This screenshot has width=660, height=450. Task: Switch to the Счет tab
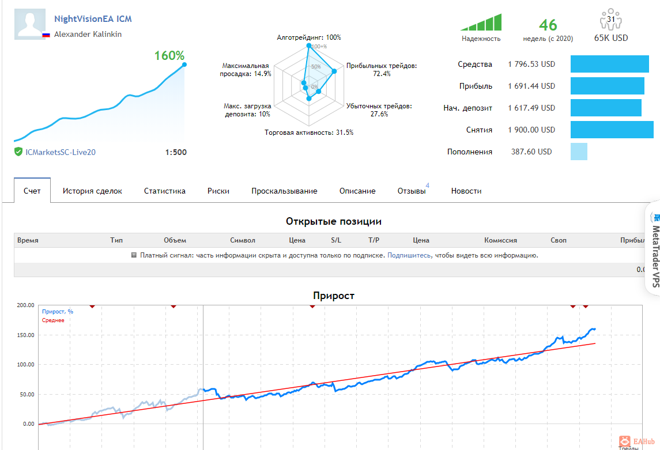click(32, 191)
